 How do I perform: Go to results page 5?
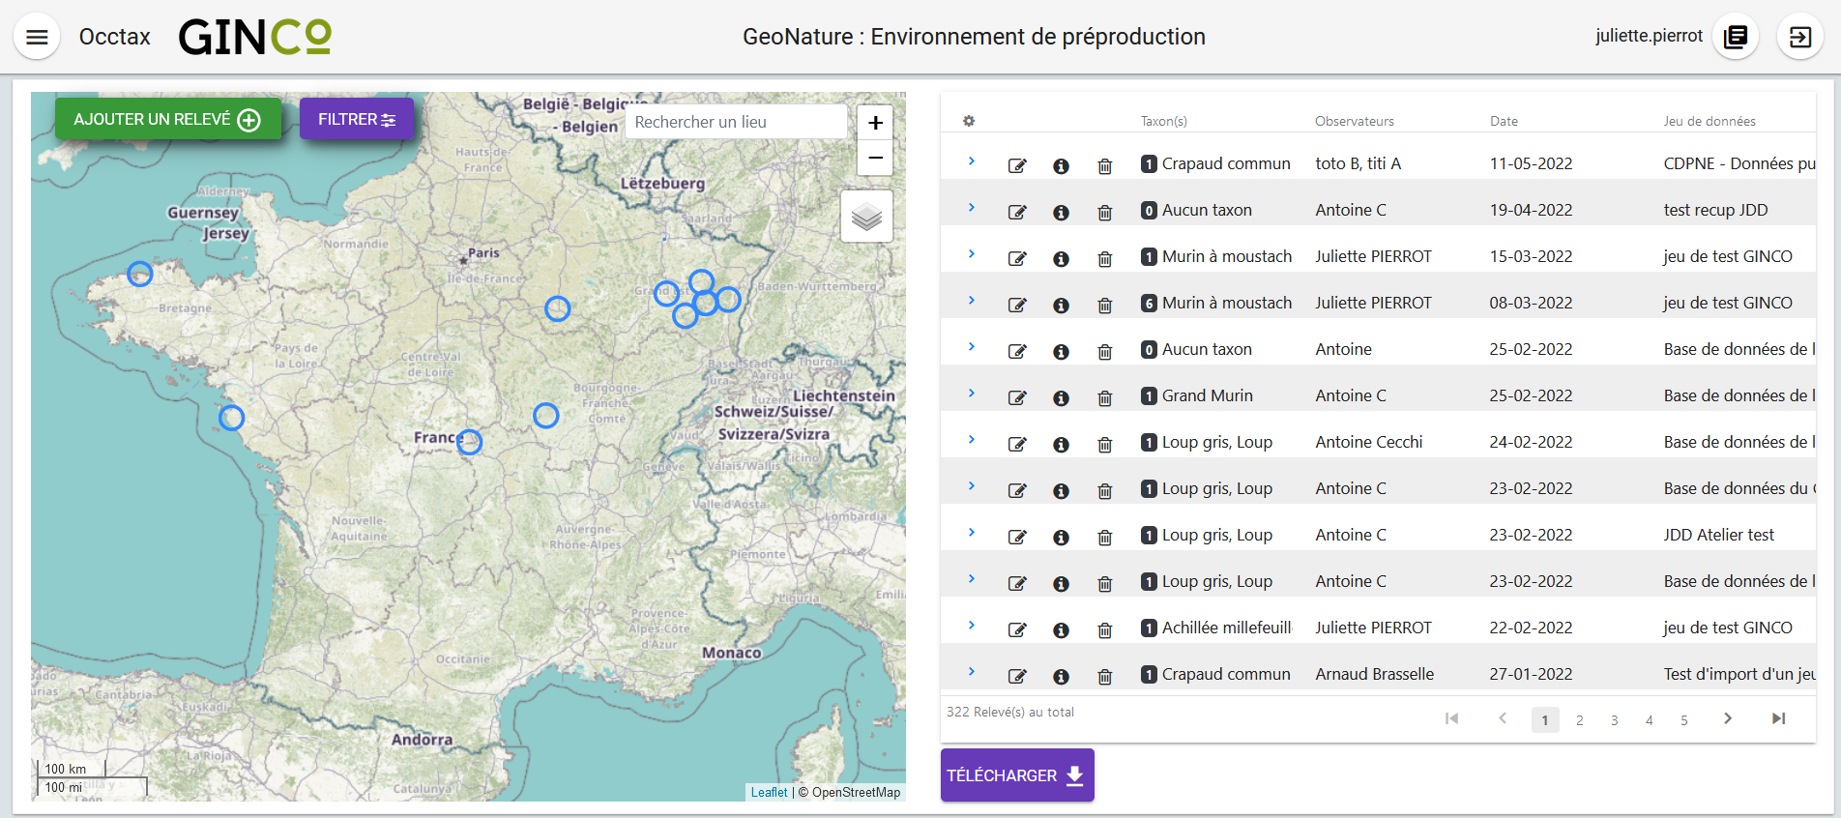pos(1684,720)
